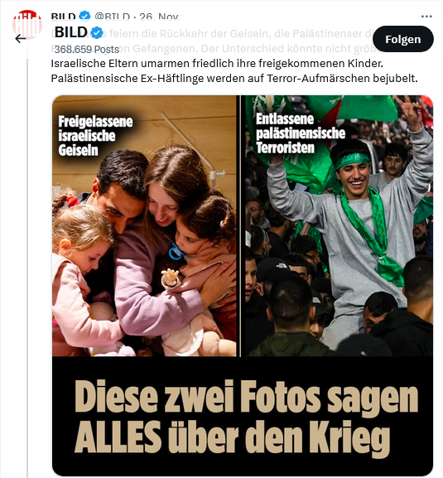Screen dimensions: 443x478
Task: Follow BILD with the Folgen button
Action: [402, 39]
